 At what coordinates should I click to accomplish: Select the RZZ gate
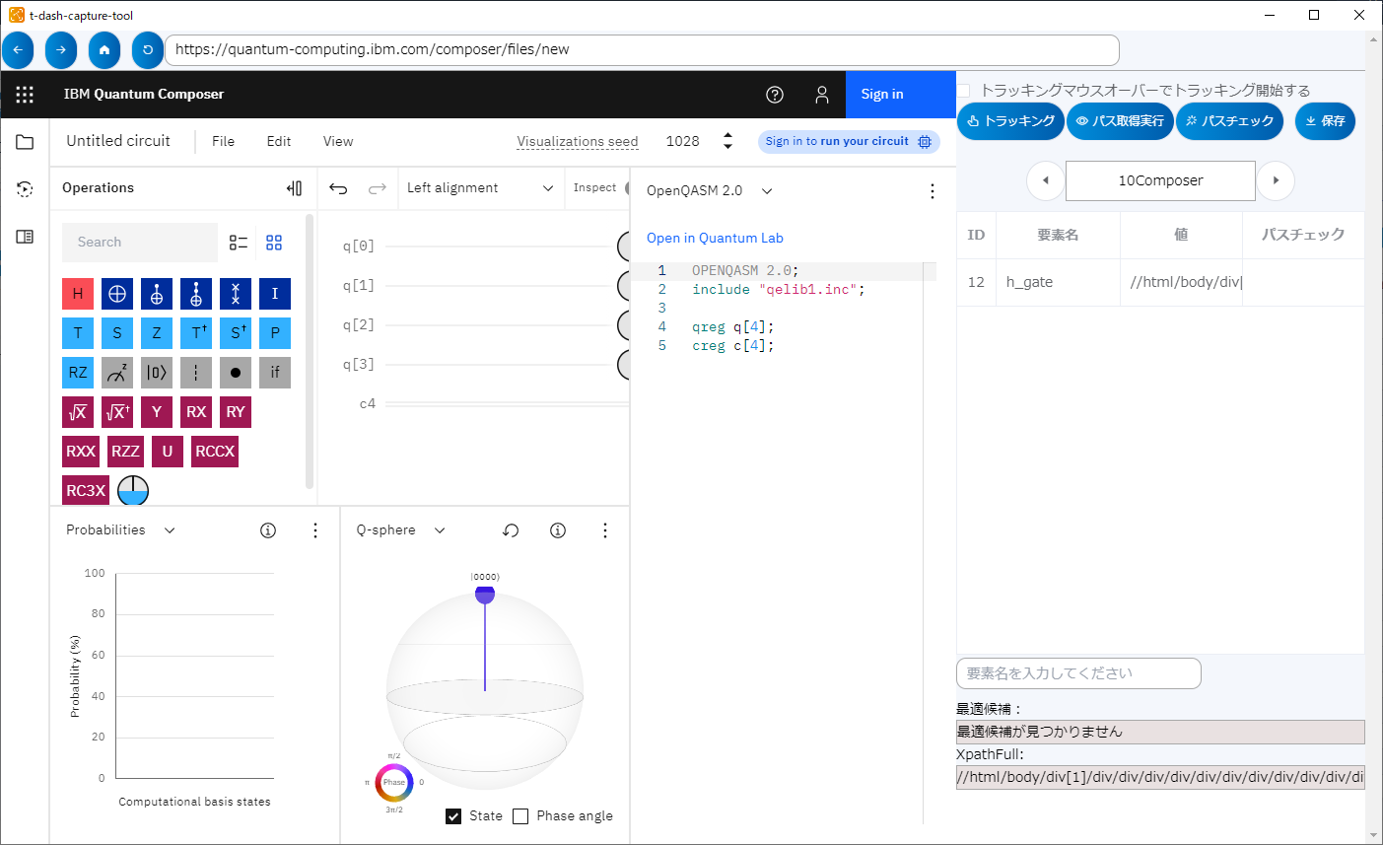point(125,452)
